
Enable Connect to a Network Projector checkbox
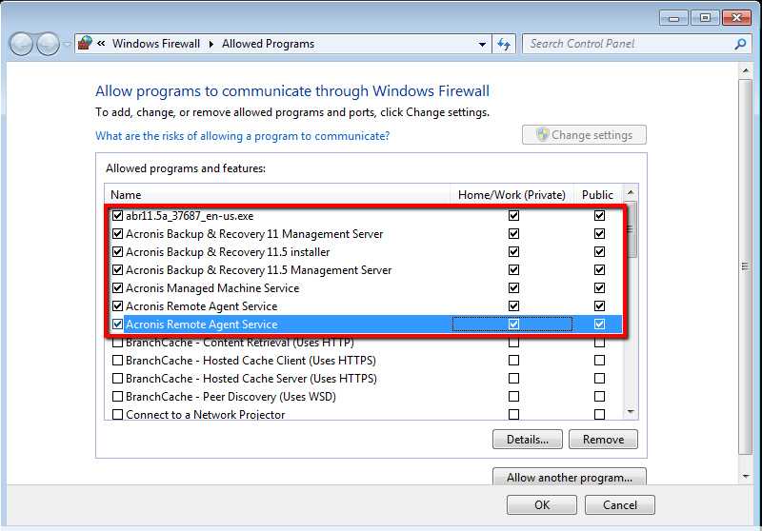(117, 415)
